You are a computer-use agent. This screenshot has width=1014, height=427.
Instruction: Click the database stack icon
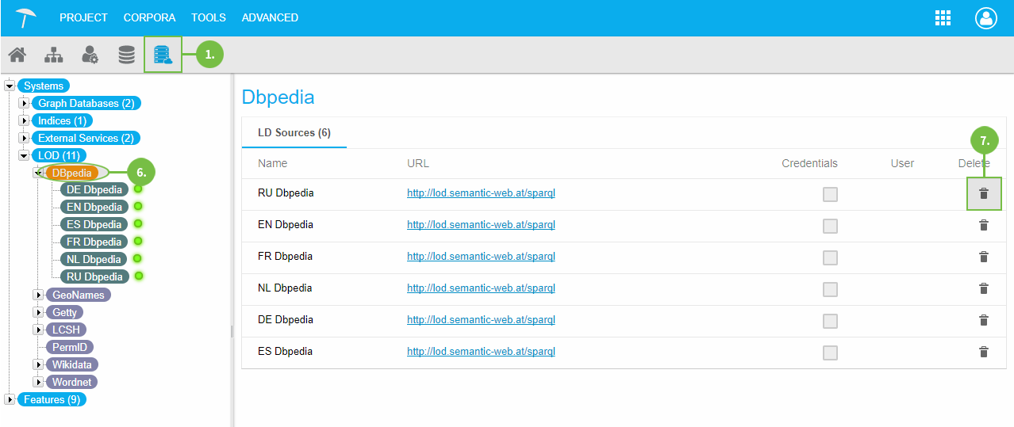(x=126, y=55)
